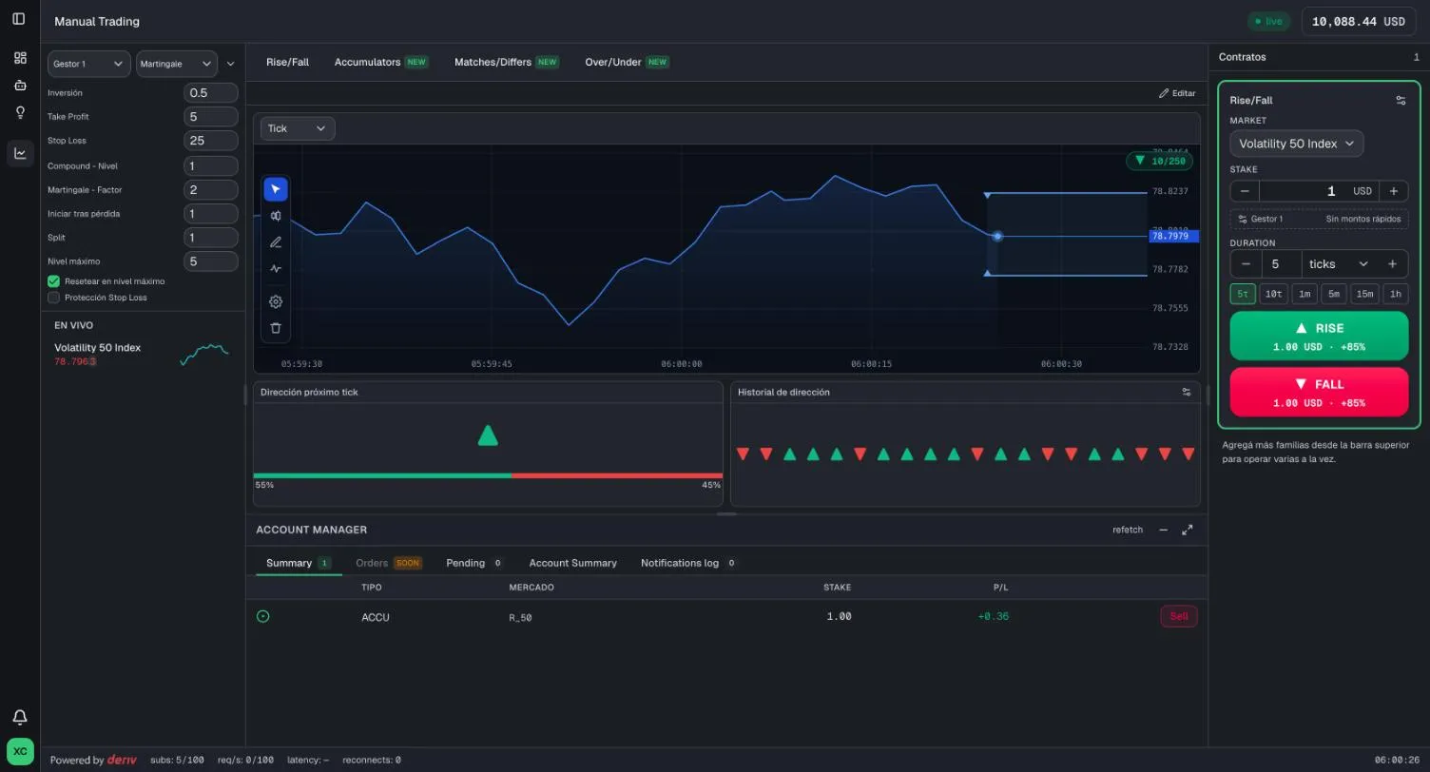Open Historial de dirección settings icon
This screenshot has width=1430, height=772.
[1187, 392]
